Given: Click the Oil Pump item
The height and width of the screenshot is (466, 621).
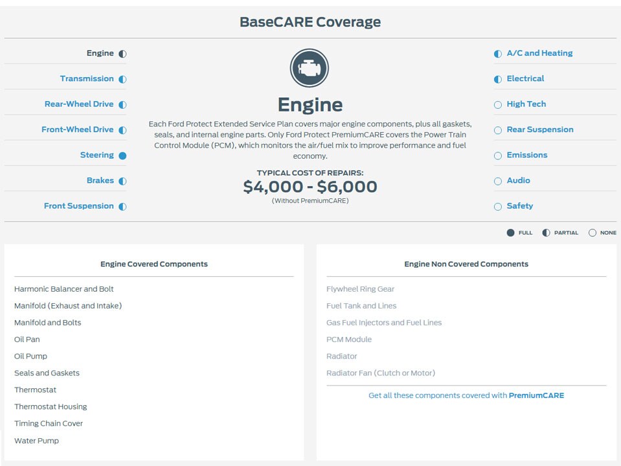Looking at the screenshot, I should 30,356.
